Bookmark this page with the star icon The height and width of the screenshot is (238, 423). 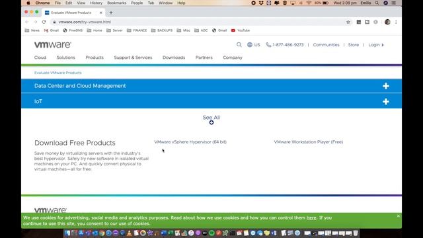pyautogui.click(x=348, y=22)
